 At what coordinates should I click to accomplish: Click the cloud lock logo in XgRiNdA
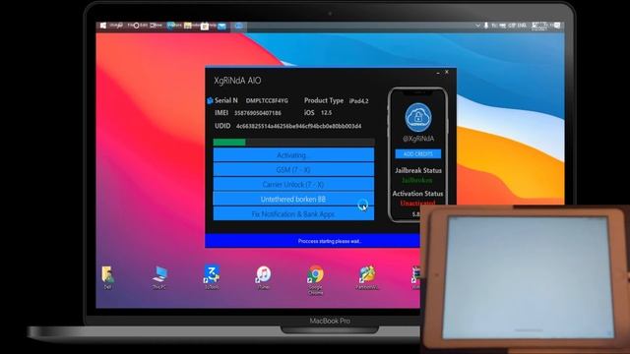tap(417, 118)
